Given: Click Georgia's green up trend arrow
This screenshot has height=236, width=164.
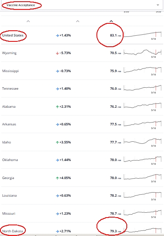Looking at the screenshot, I should pos(57,178).
